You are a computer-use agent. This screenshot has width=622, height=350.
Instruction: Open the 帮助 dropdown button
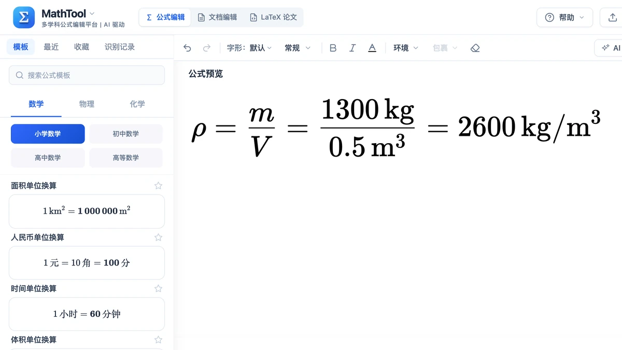564,18
